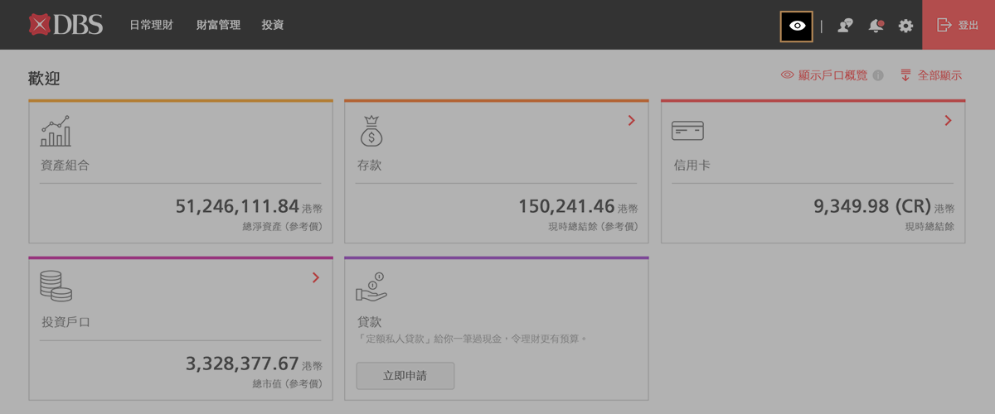Click the 存款 money bag icon

pyautogui.click(x=371, y=131)
